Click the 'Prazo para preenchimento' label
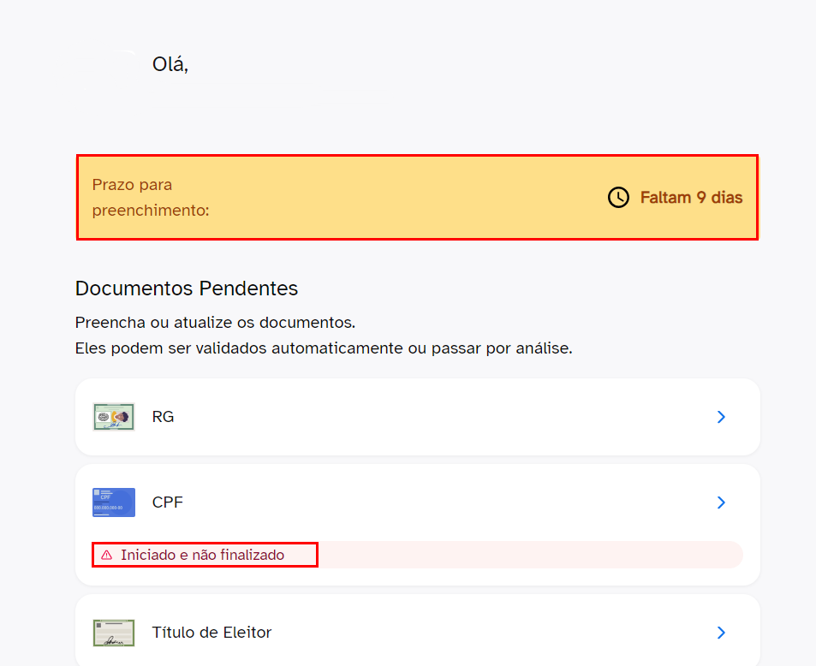 [x=151, y=197]
